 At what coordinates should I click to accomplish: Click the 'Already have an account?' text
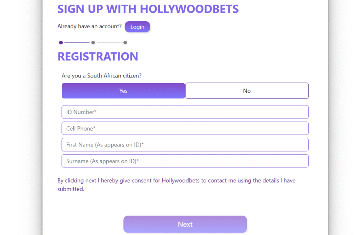[89, 27]
